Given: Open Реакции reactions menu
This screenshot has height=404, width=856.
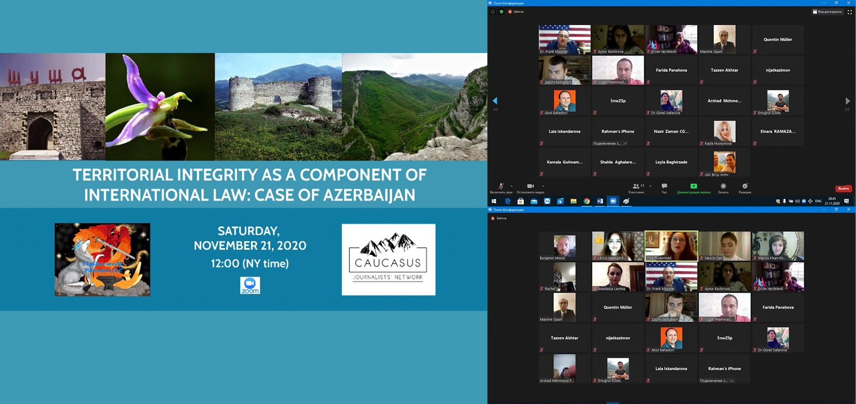Looking at the screenshot, I should pos(745,188).
